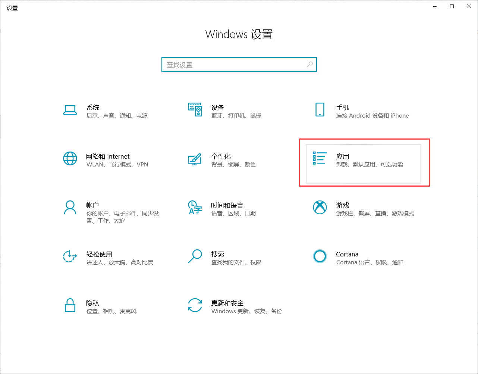This screenshot has height=374, width=478.
Task: Select the 手机 category title
Action: click(343, 107)
